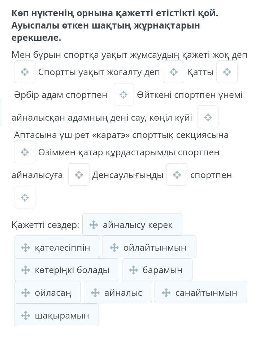Click the drop slot before «Спортты уақыт»

pos(25,72)
